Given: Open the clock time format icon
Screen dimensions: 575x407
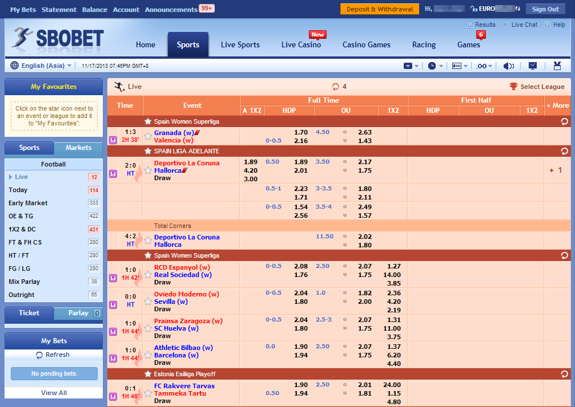Looking at the screenshot, I should [x=433, y=66].
